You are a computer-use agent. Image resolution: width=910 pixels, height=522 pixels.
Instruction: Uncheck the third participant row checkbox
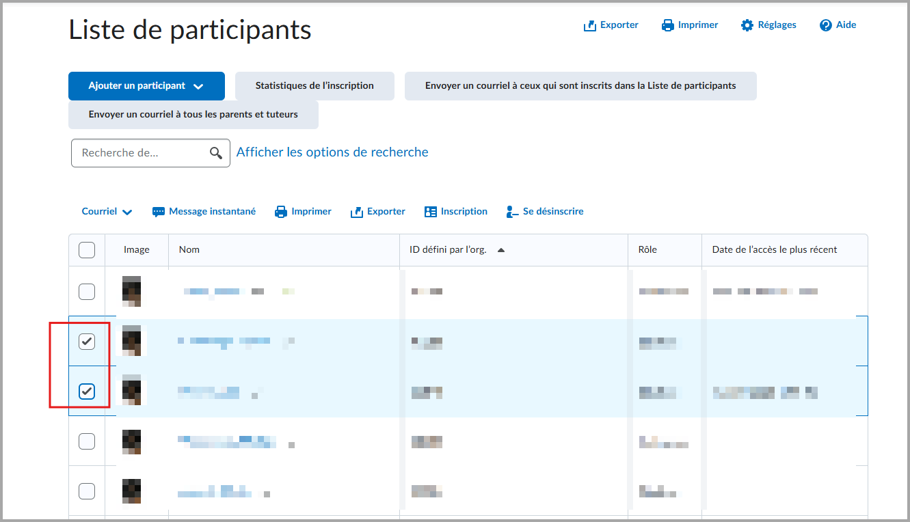(x=87, y=391)
